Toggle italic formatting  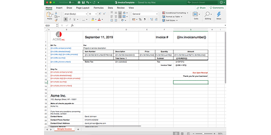click(x=70, y=20)
